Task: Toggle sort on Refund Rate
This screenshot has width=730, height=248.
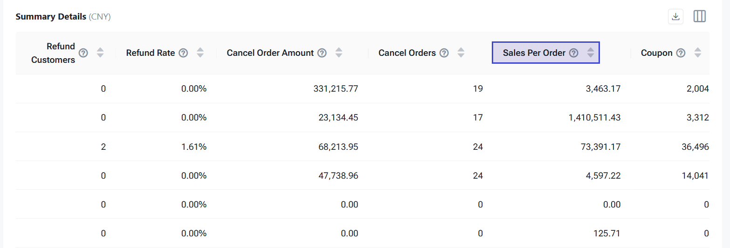Action: (x=200, y=53)
